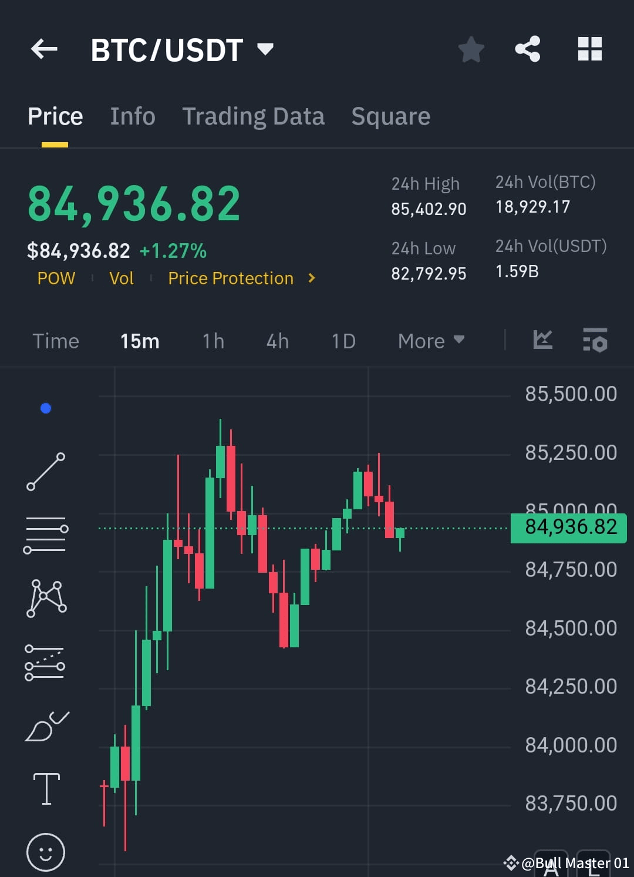Switch to the Trading Data tab

tap(253, 116)
